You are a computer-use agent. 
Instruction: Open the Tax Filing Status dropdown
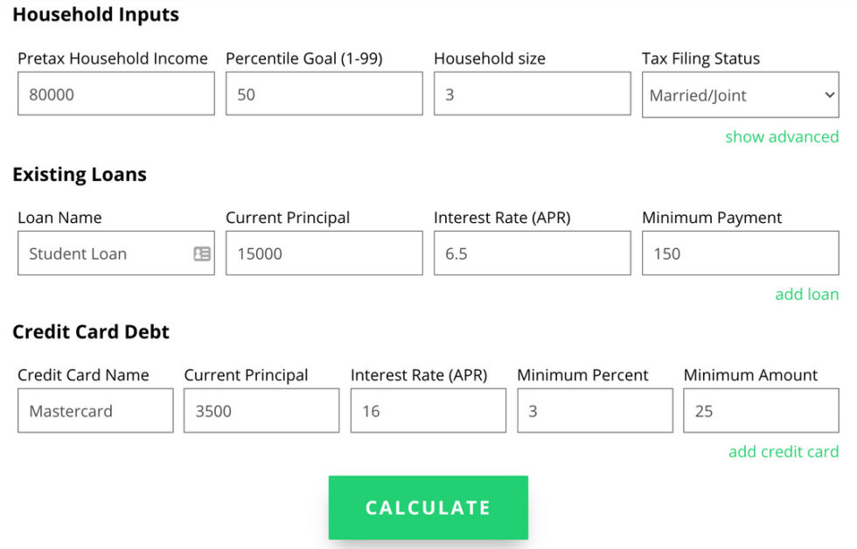740,95
